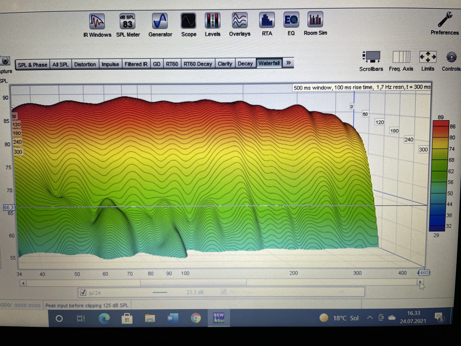Open the Levels meter
The height and width of the screenshot is (346, 461).
[x=213, y=21]
